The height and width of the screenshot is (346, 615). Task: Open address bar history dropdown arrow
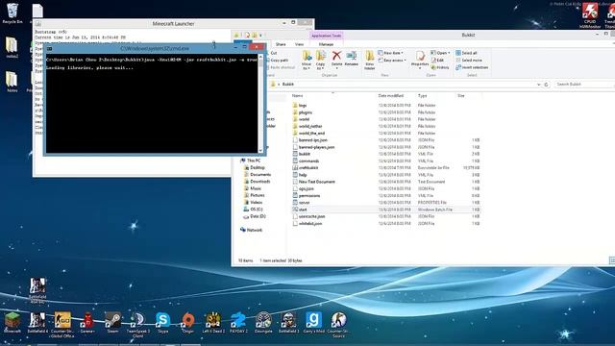pyautogui.click(x=538, y=85)
